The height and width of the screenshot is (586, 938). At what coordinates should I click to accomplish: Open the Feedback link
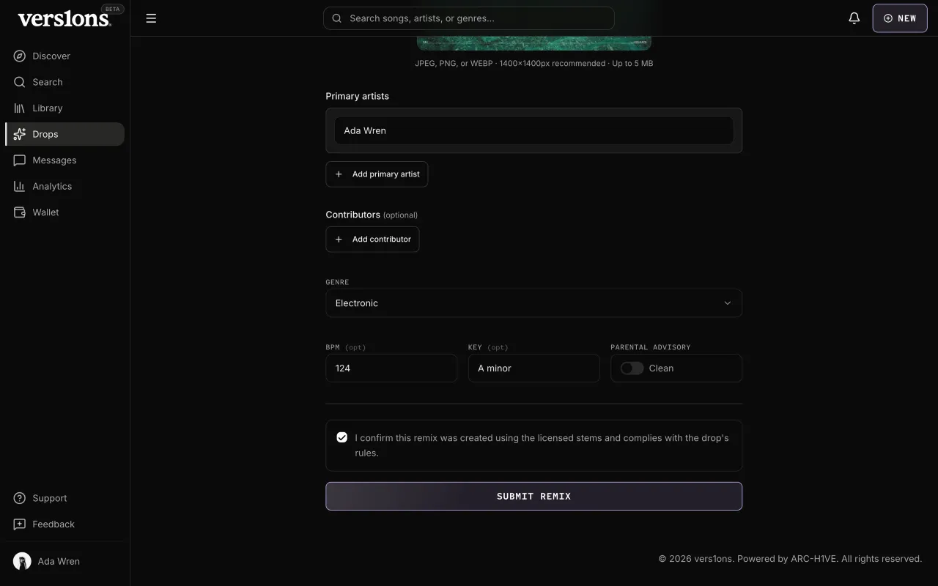[64, 524]
